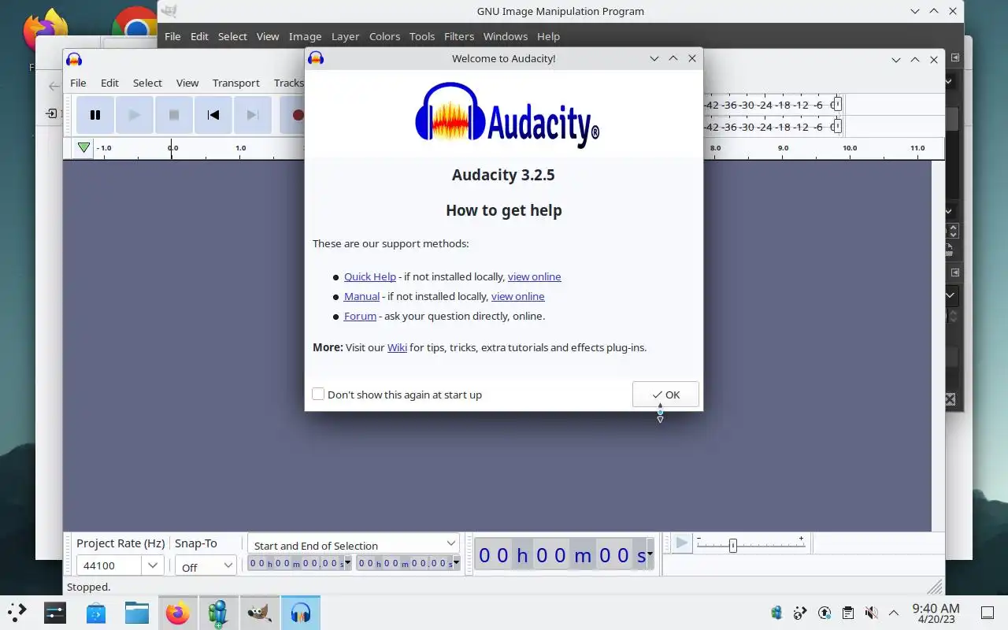Open format arrow of selection start time field
The width and height of the screenshot is (1008, 630).
[347, 563]
